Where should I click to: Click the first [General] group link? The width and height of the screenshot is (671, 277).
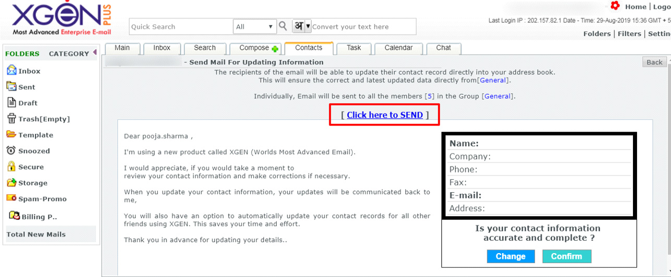[493, 81]
